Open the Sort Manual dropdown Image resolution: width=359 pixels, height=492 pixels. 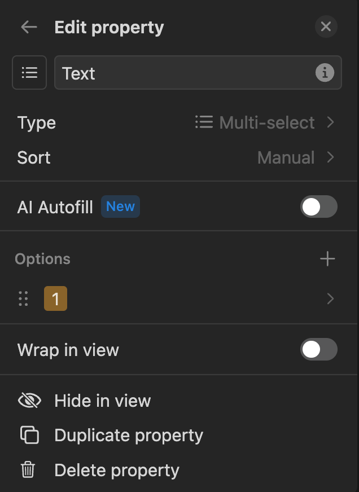pyautogui.click(x=296, y=157)
